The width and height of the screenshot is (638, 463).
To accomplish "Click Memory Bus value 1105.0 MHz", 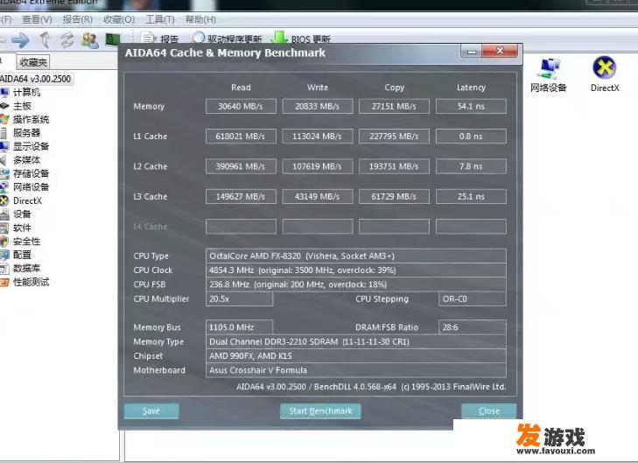I will coord(239,327).
